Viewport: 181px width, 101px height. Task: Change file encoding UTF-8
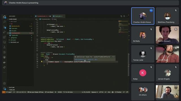101,92
